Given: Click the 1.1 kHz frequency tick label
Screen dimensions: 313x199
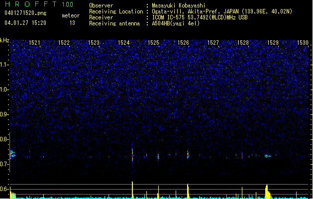Looking at the screenshot, I should (x=4, y=65).
